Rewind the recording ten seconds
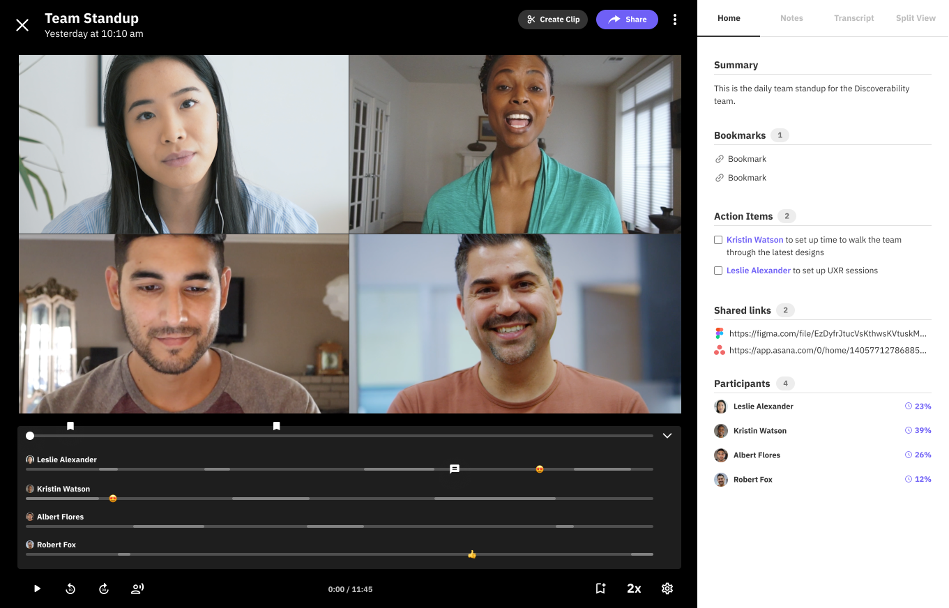 (x=70, y=589)
